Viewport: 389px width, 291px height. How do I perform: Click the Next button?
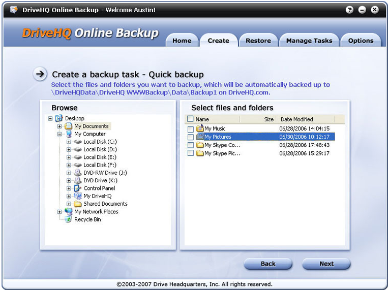(x=326, y=264)
